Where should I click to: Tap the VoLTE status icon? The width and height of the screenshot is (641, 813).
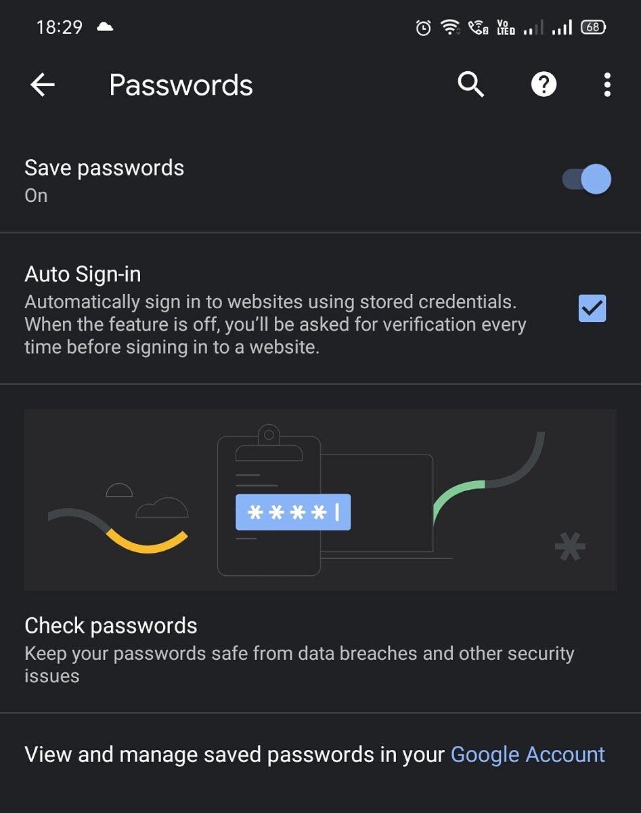tap(506, 28)
